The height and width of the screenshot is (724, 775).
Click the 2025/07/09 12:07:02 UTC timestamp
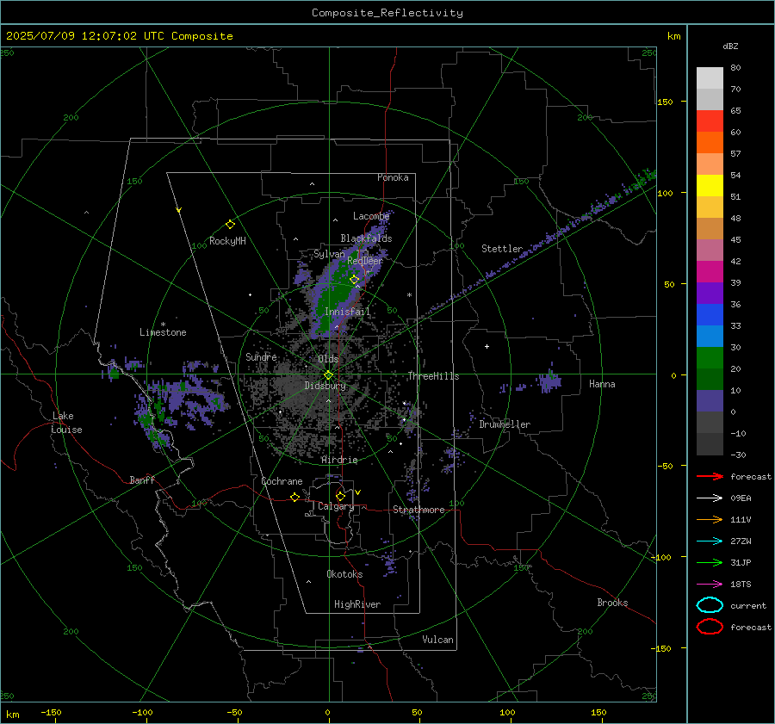pyautogui.click(x=119, y=36)
